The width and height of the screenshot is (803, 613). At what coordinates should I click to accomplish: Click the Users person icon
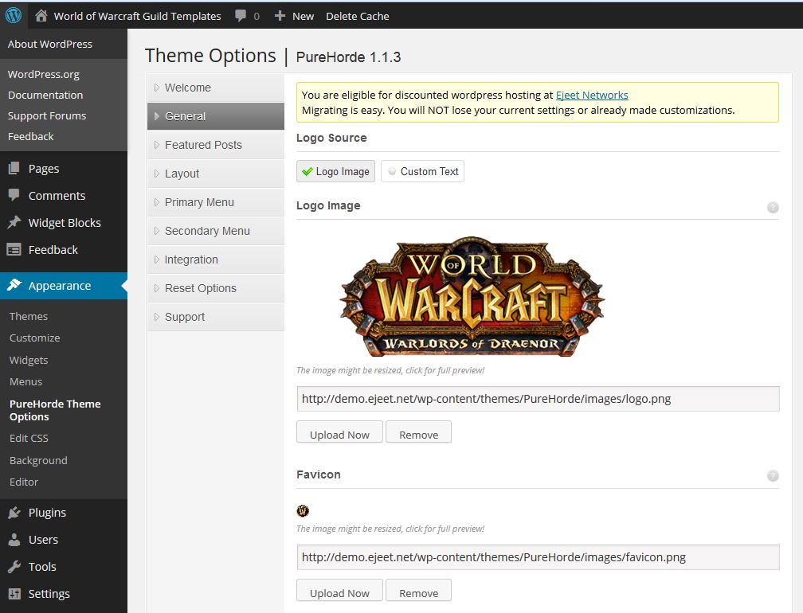[14, 539]
